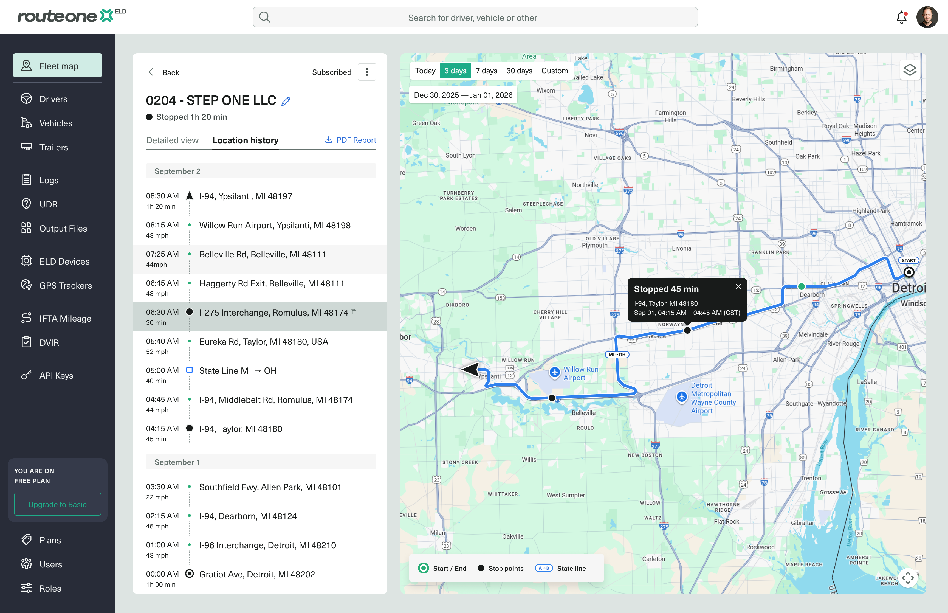This screenshot has width=948, height=613.
Task: Select the Haggerty Rd Exit entry
Action: point(260,288)
